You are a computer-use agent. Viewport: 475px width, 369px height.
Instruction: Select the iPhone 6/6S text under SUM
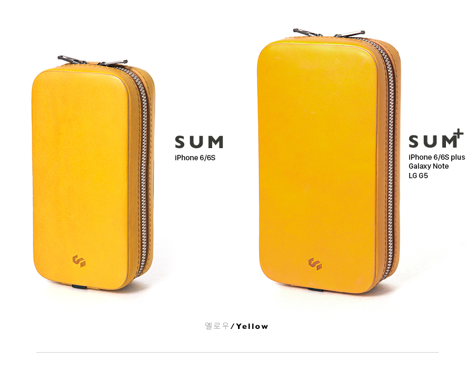[195, 158]
